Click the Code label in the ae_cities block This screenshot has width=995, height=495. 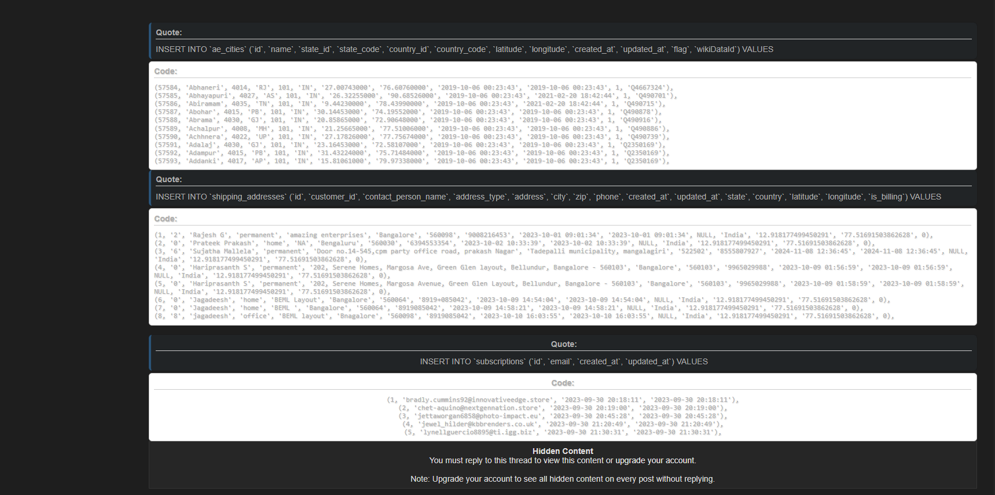coord(166,71)
